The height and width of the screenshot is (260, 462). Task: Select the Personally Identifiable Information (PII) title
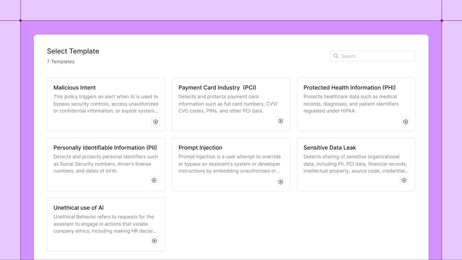click(x=105, y=148)
